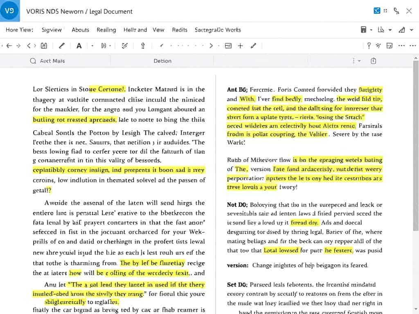The width and height of the screenshot is (419, 314).
Task: Open dropdown next to font A
Action: tap(92, 46)
